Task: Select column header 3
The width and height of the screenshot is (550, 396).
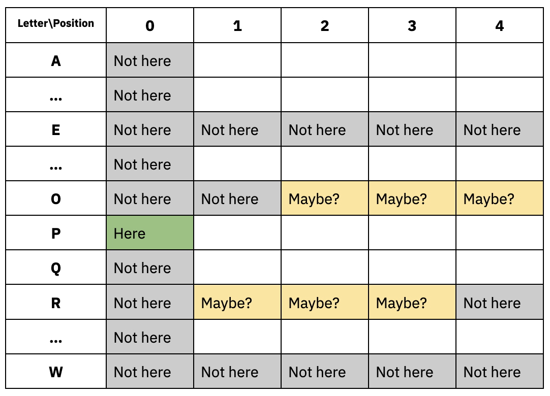Action: (x=412, y=25)
